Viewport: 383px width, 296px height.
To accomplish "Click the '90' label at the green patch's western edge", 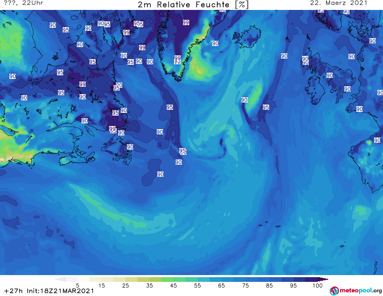I will (x=244, y=100).
